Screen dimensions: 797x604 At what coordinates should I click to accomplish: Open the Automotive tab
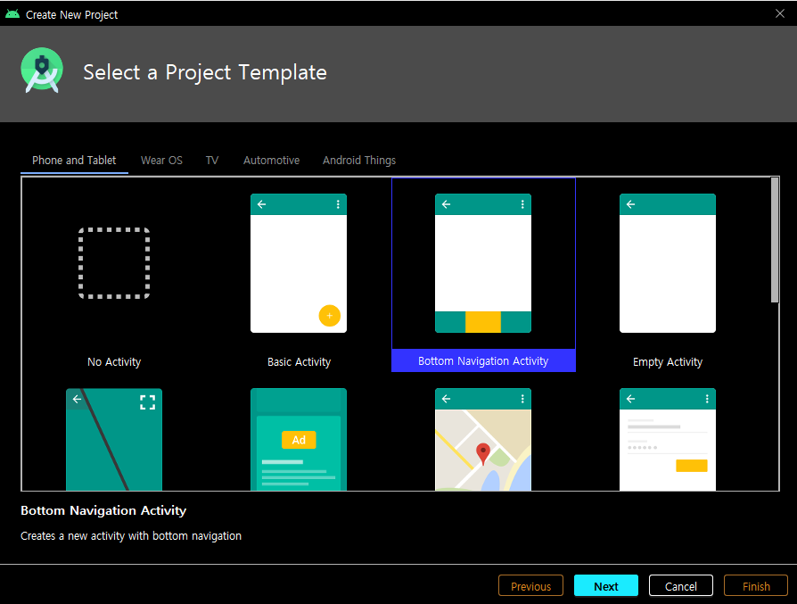pos(271,161)
